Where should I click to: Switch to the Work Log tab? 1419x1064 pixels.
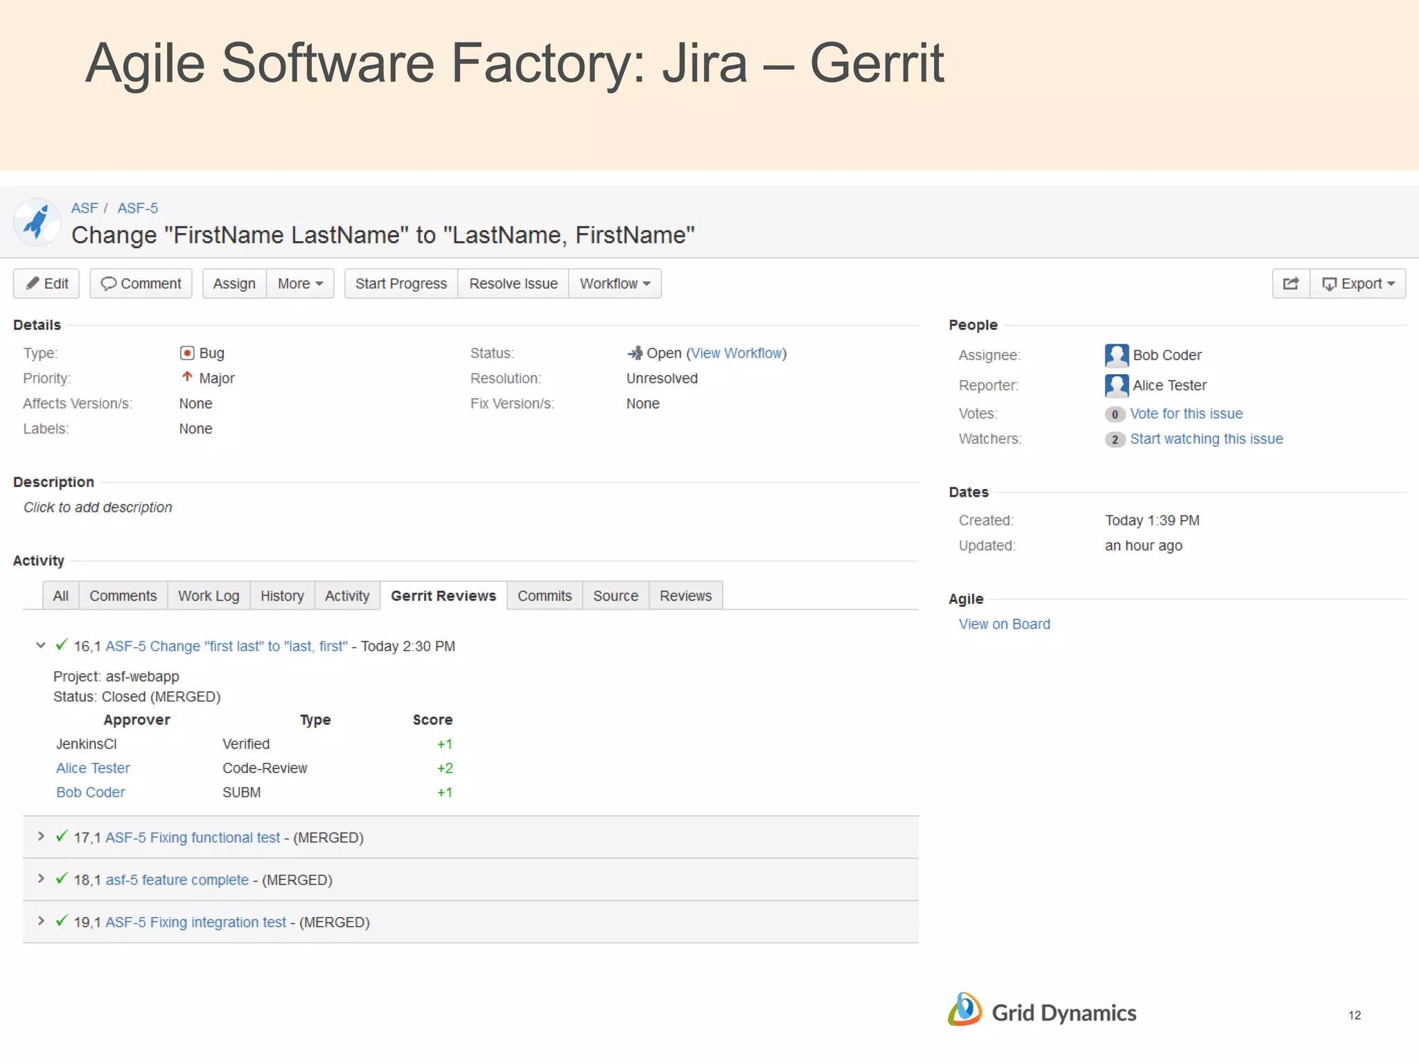(x=209, y=596)
